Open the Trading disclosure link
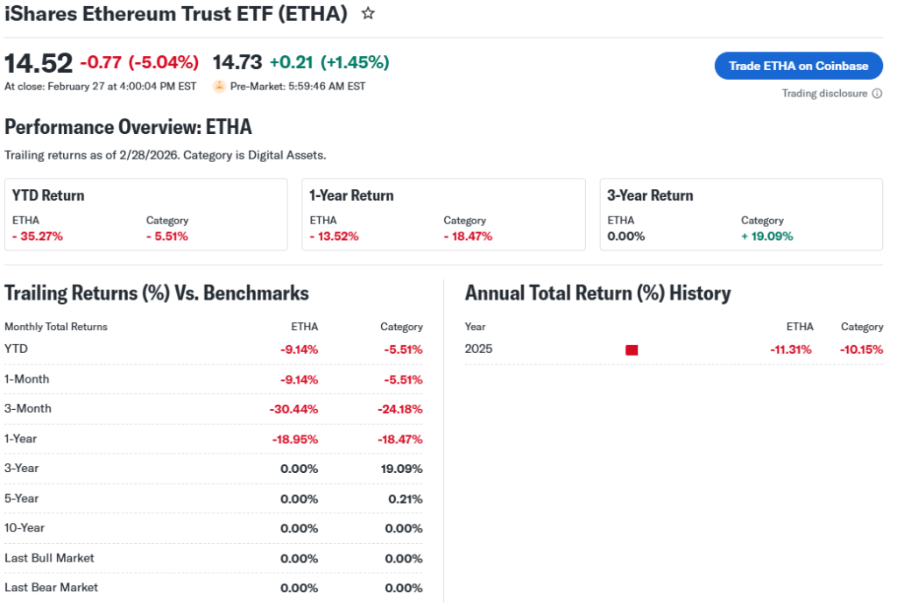The width and height of the screenshot is (897, 607). click(824, 94)
